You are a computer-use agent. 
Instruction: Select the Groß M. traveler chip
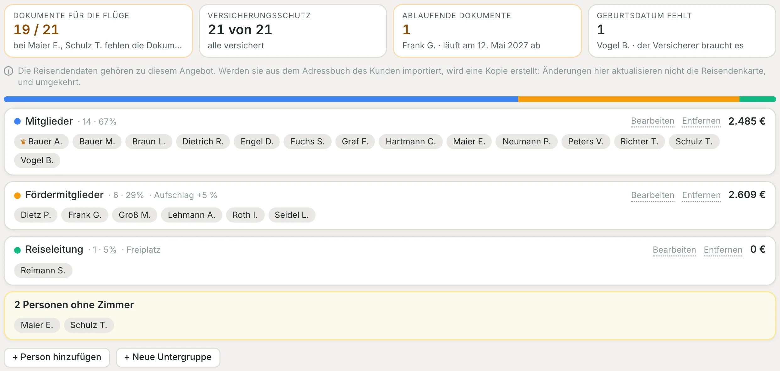(135, 215)
